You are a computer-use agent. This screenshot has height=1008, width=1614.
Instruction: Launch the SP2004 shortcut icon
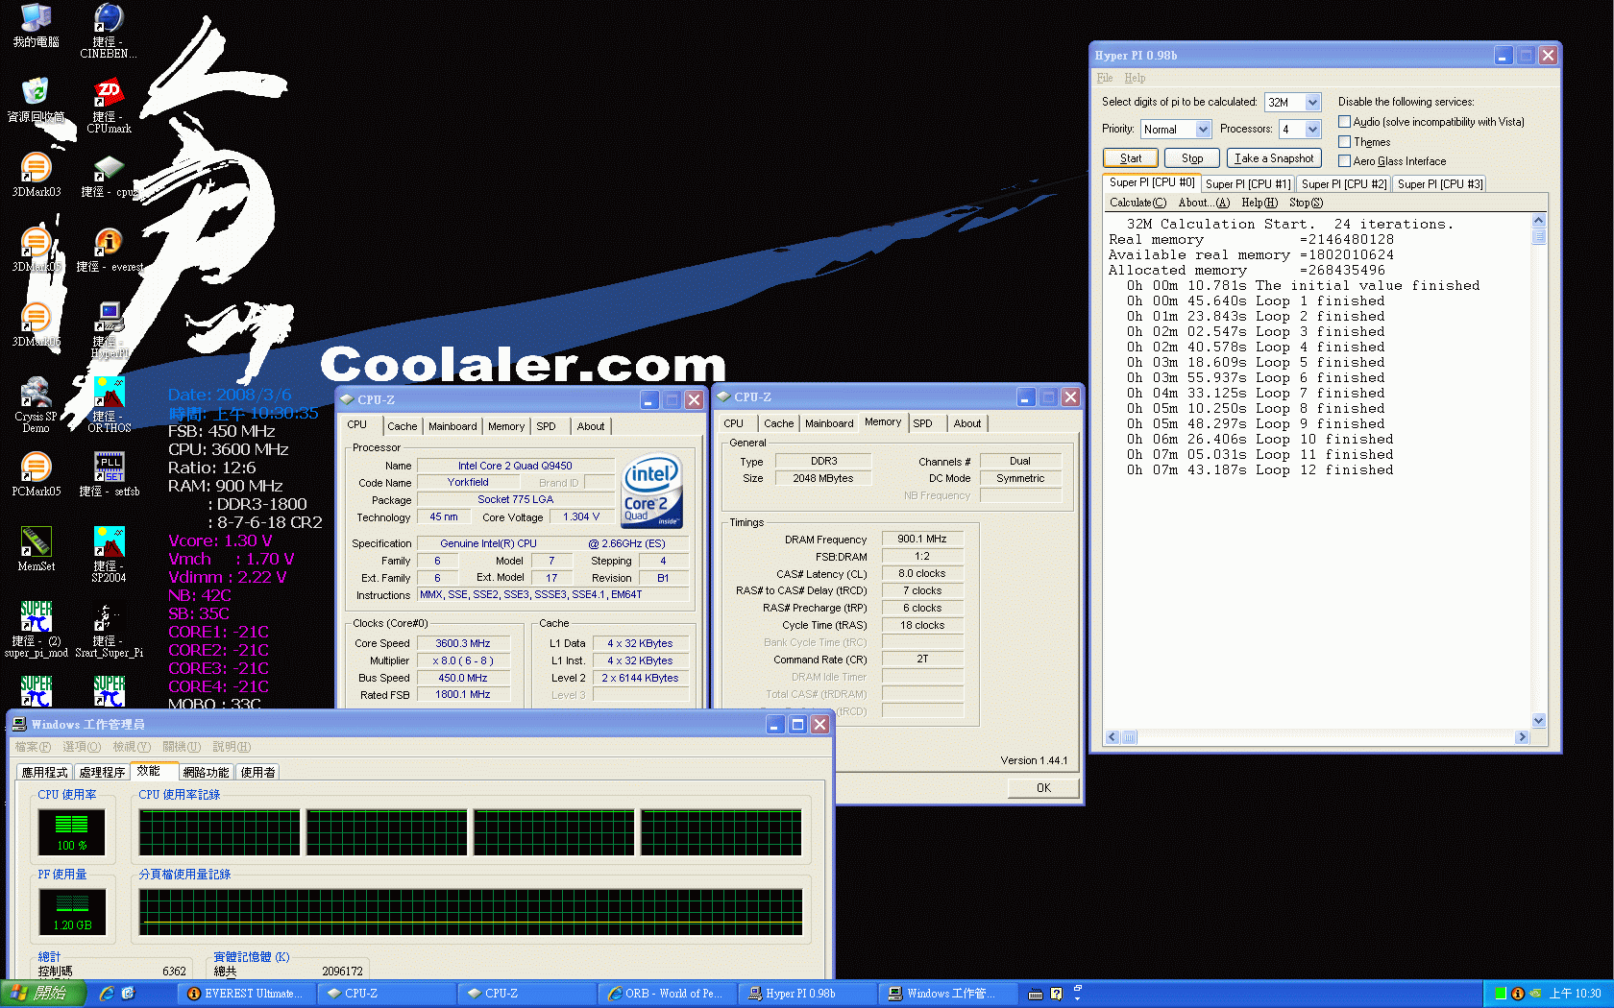tap(109, 555)
